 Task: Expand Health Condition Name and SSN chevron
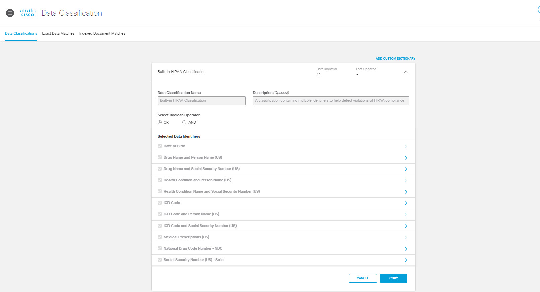(x=406, y=192)
